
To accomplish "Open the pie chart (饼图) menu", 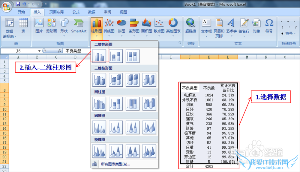I will point(121,27).
